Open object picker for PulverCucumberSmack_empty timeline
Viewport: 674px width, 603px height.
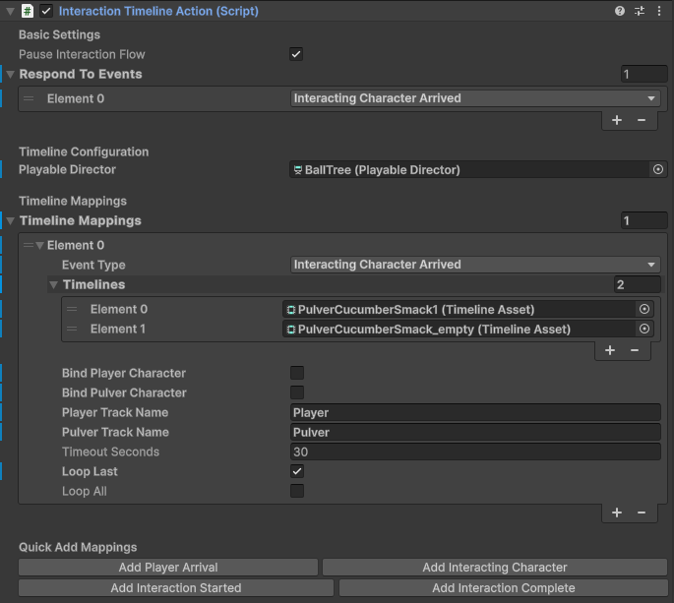point(644,330)
